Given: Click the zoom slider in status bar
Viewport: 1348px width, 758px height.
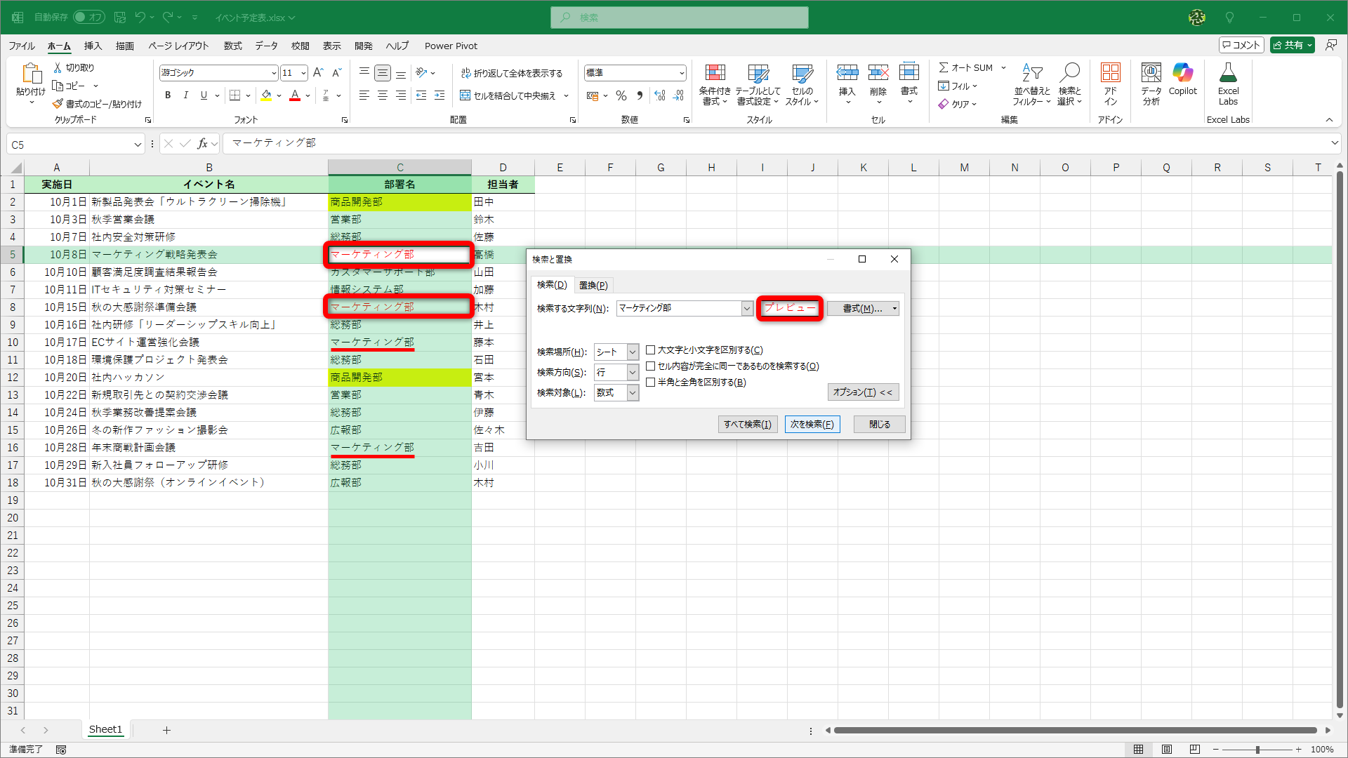Looking at the screenshot, I should click(1257, 750).
